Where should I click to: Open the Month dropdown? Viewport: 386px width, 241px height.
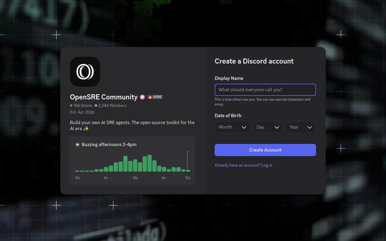[x=232, y=127]
